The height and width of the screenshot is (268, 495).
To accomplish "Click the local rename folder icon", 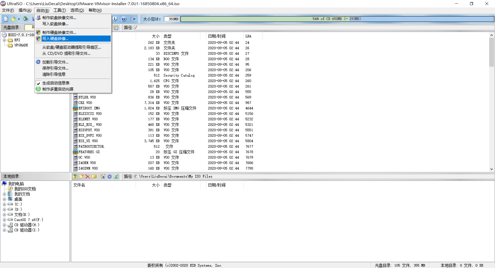I will (94, 176).
